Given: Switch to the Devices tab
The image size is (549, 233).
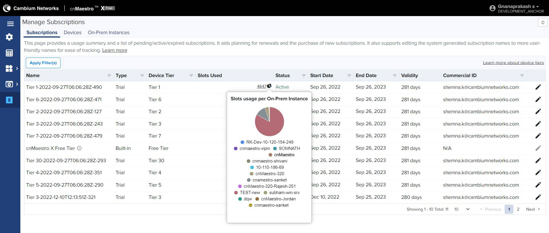Looking at the screenshot, I should tap(73, 32).
